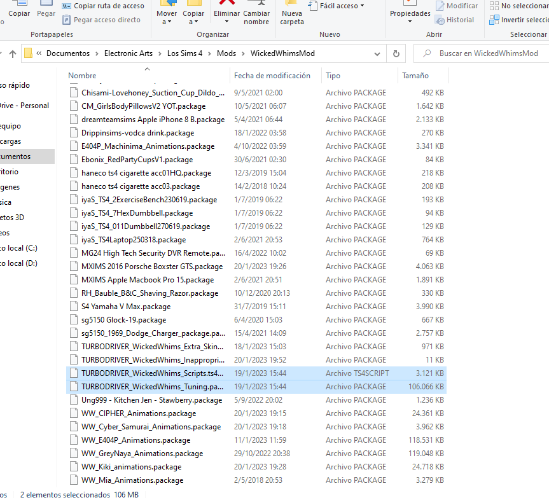The height and width of the screenshot is (500, 549).
Task: Click the Eliminar delete icon
Action: click(227, 4)
